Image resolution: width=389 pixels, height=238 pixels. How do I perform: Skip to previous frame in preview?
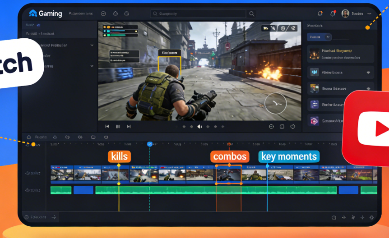(x=107, y=127)
